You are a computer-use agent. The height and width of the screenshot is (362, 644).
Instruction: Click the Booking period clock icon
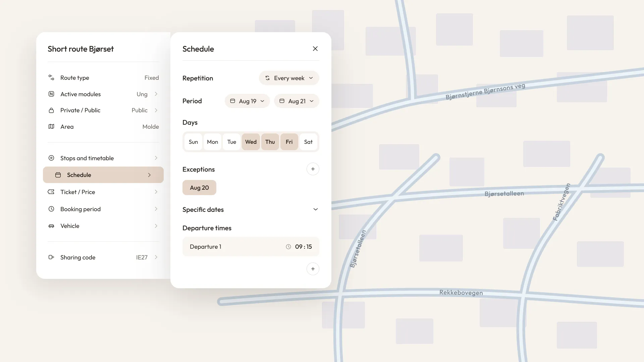click(51, 209)
